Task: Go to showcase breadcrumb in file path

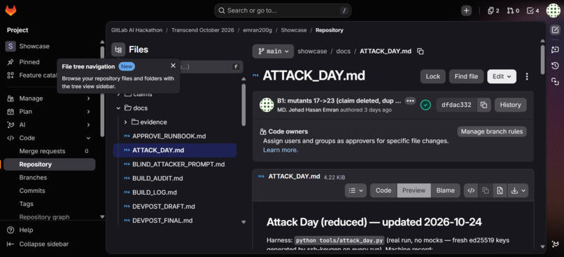Action: pyautogui.click(x=312, y=51)
